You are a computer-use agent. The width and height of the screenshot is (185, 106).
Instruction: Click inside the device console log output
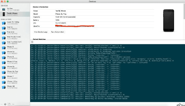[106, 74]
